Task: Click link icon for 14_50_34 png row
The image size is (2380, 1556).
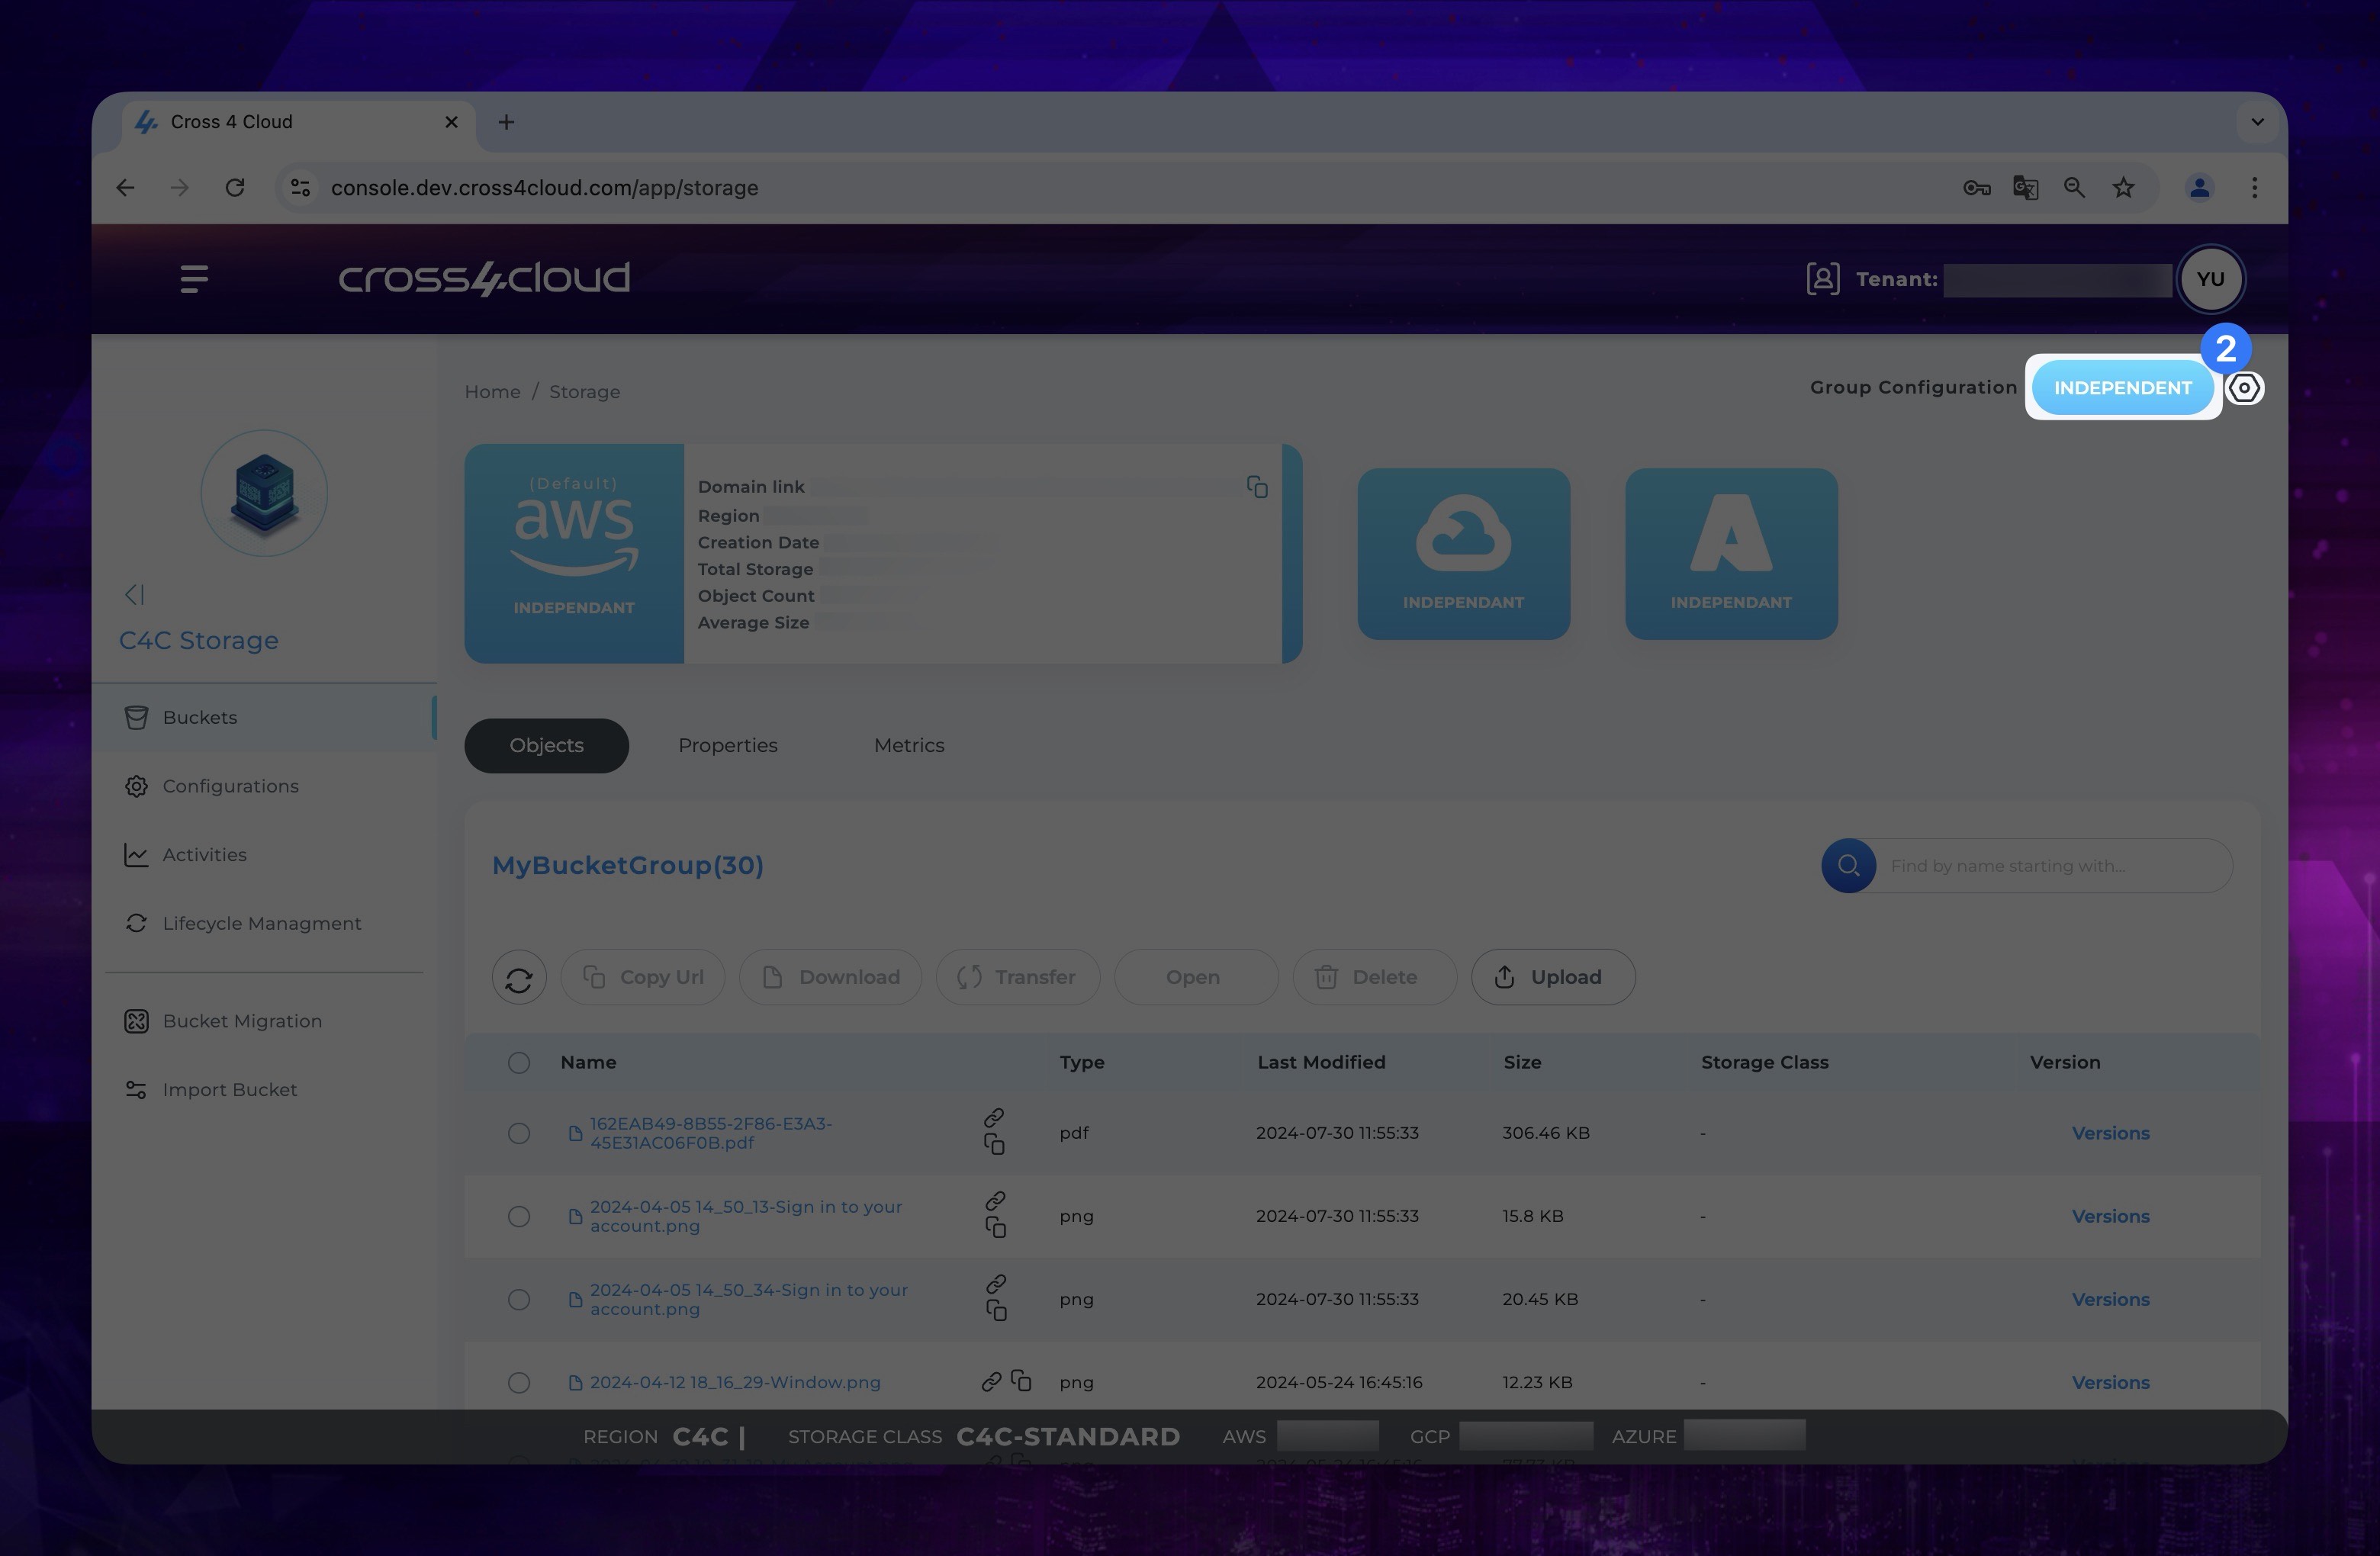Action: click(x=996, y=1284)
